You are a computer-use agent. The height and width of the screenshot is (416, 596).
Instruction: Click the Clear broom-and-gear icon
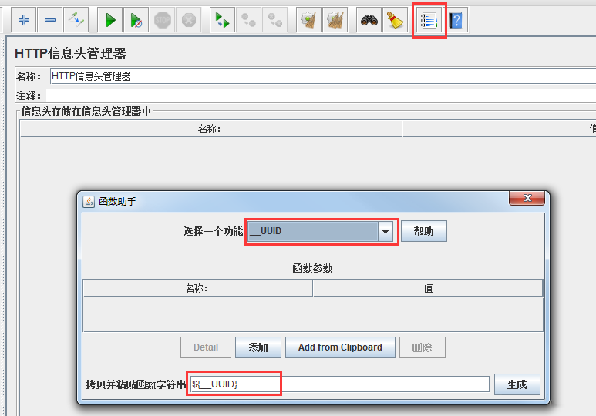308,20
